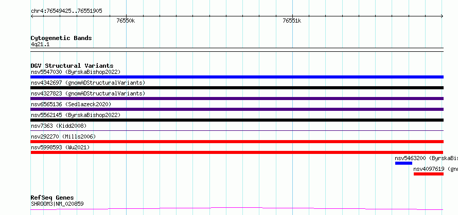This screenshot has height=215, width=458.
Task: Open the nsv4342697 (gnomADStructuralVariants) label
Action: (88, 83)
